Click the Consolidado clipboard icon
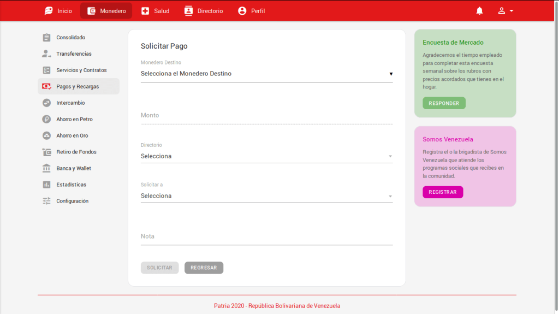Screen dimensions: 559x314 pos(47,38)
